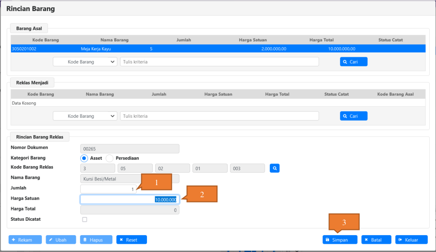Screen dimensions: 436x252
Task: Click the Jumlah input field
Action: pyautogui.click(x=109, y=189)
